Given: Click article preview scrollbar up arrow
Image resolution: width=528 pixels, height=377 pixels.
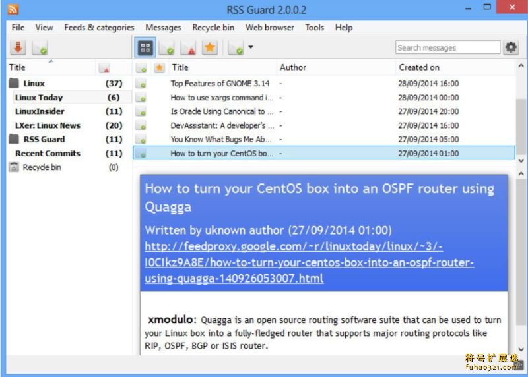Looking at the screenshot, I should (521, 174).
